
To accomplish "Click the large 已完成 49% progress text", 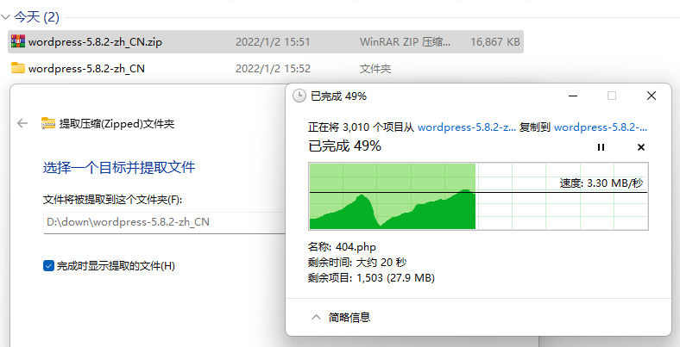I will coord(345,146).
